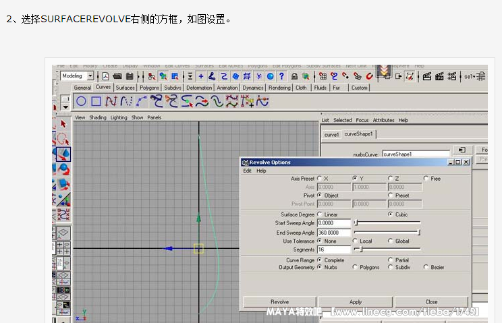
Task: Pick the arrow Select tool in toolbox
Action: (x=63, y=124)
